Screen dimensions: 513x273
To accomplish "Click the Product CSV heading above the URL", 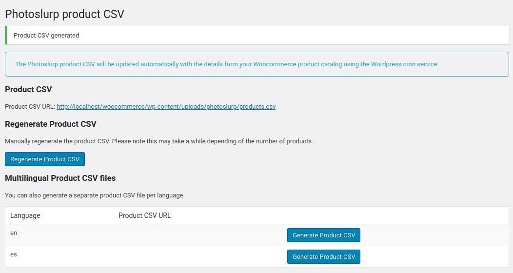I will [28, 89].
